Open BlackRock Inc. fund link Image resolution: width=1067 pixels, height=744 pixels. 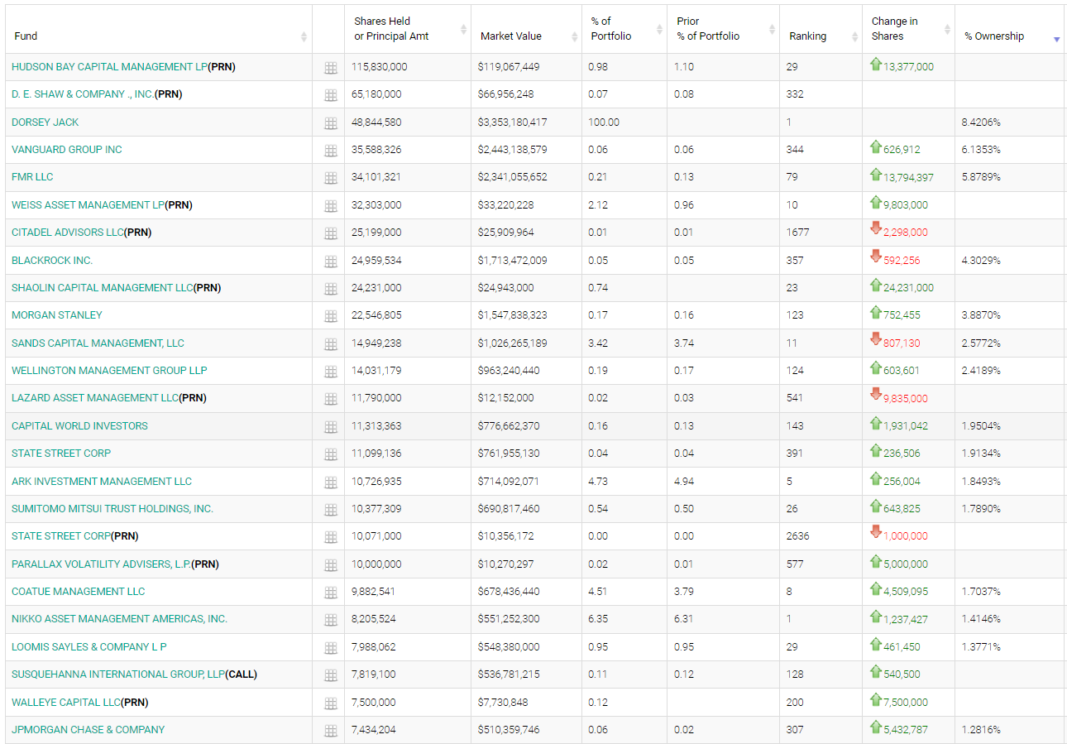(x=52, y=260)
